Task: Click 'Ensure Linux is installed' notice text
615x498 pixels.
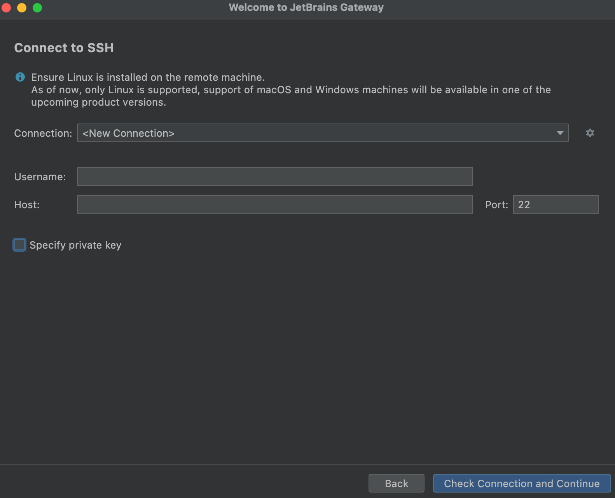Action: (148, 77)
